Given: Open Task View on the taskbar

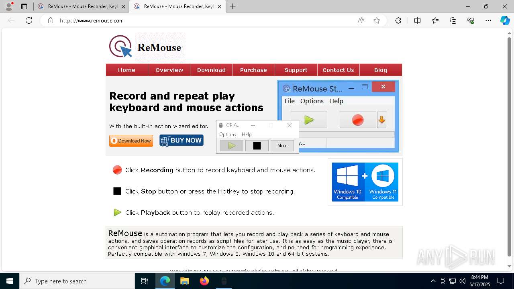Looking at the screenshot, I should tap(145, 281).
